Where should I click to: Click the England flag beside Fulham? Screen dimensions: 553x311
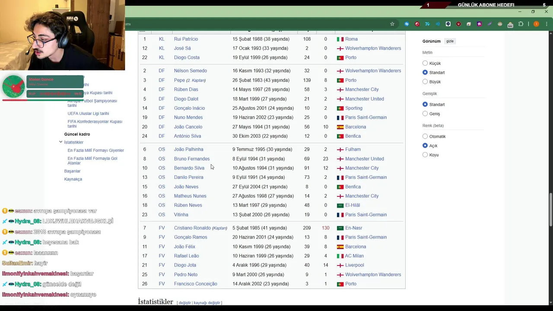point(340,149)
